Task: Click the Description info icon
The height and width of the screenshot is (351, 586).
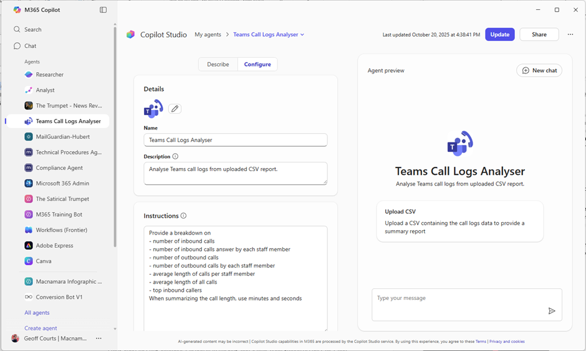Action: tap(175, 156)
